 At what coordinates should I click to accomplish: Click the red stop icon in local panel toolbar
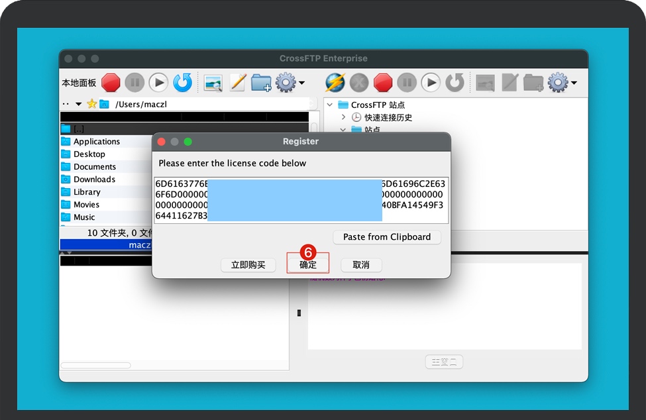(x=111, y=83)
